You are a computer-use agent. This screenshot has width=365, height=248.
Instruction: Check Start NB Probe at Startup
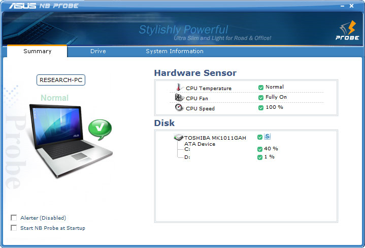click(14, 228)
